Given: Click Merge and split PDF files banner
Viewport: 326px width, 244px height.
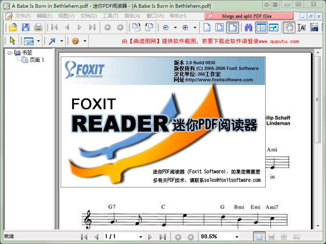Looking at the screenshot, I should [249, 16].
